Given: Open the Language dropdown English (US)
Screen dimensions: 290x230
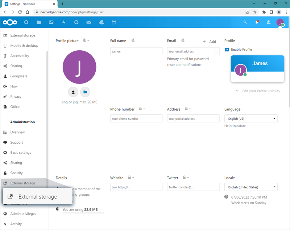Looking at the screenshot, I should pyautogui.click(x=251, y=118).
